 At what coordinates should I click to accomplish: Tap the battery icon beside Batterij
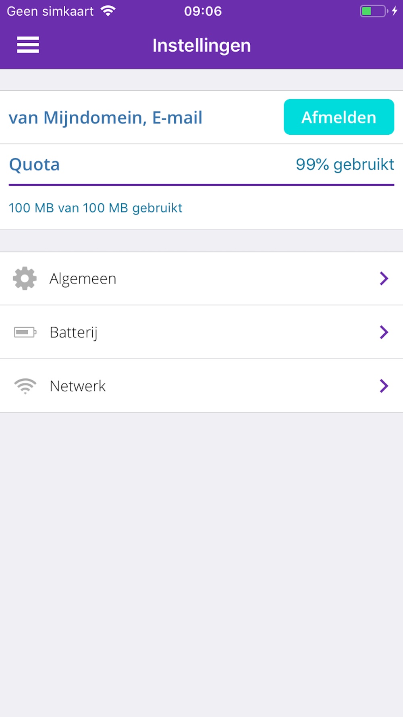[x=25, y=332]
